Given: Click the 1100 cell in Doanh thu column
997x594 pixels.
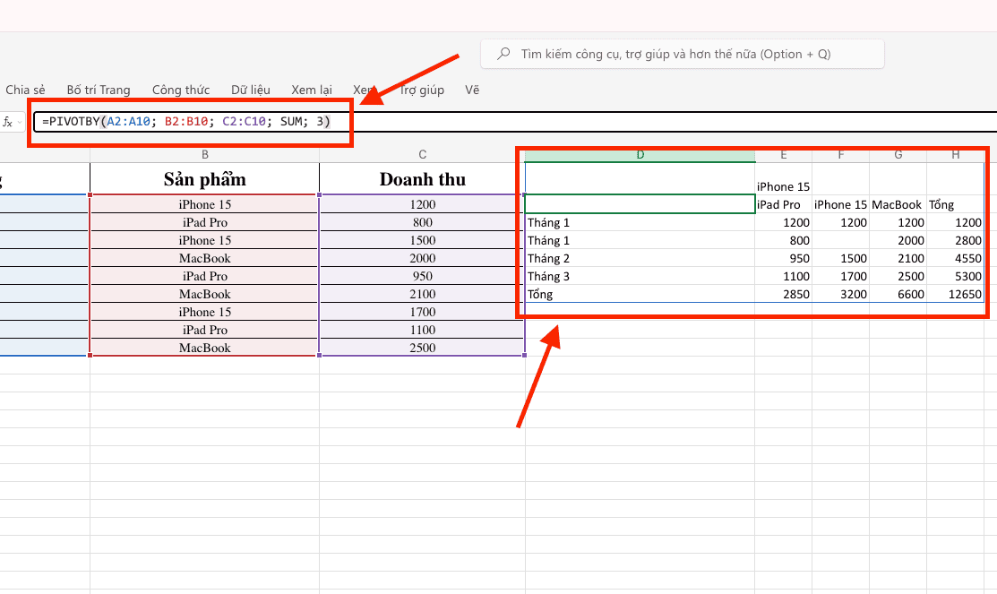Looking at the screenshot, I should (x=422, y=330).
